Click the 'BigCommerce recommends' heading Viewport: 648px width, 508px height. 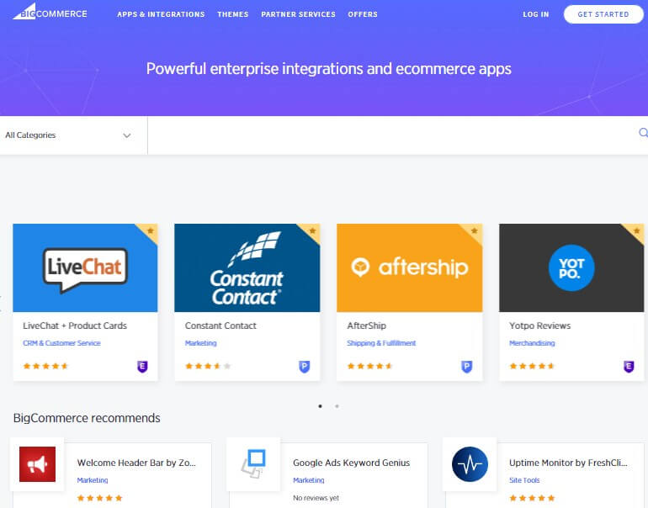point(87,418)
